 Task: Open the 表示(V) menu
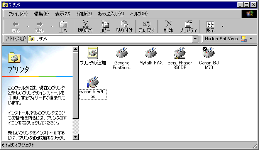pyautogui.click(x=63, y=14)
